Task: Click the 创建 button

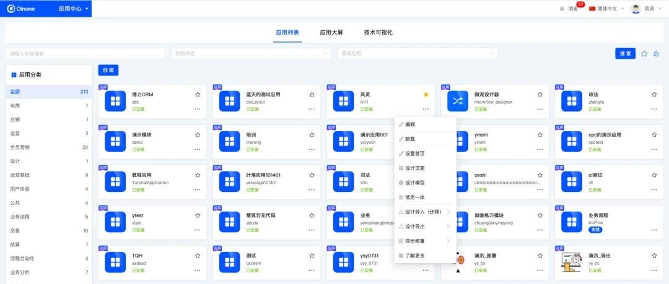Action: click(108, 70)
